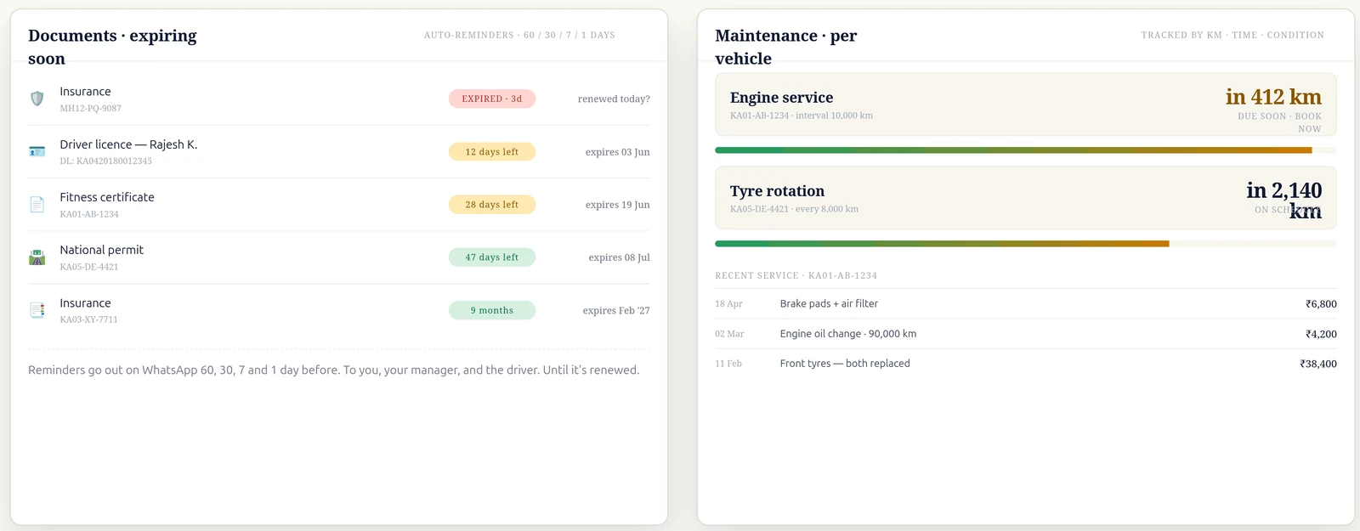Click the '02 Mar' service date
Screen dimensions: 1360x531
pos(729,334)
